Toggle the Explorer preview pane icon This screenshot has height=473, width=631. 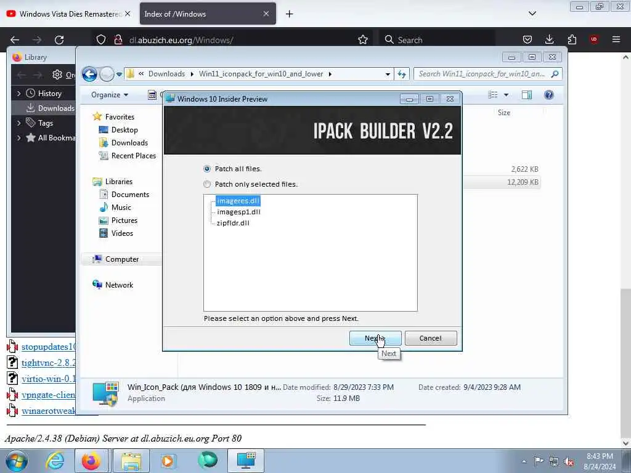pyautogui.click(x=527, y=95)
